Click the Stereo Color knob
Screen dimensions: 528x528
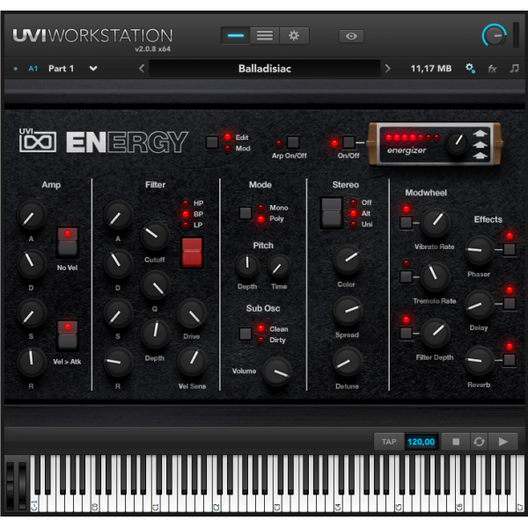[x=348, y=260]
